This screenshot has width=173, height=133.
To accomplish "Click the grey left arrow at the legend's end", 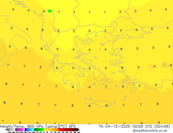I will pos(6,130).
